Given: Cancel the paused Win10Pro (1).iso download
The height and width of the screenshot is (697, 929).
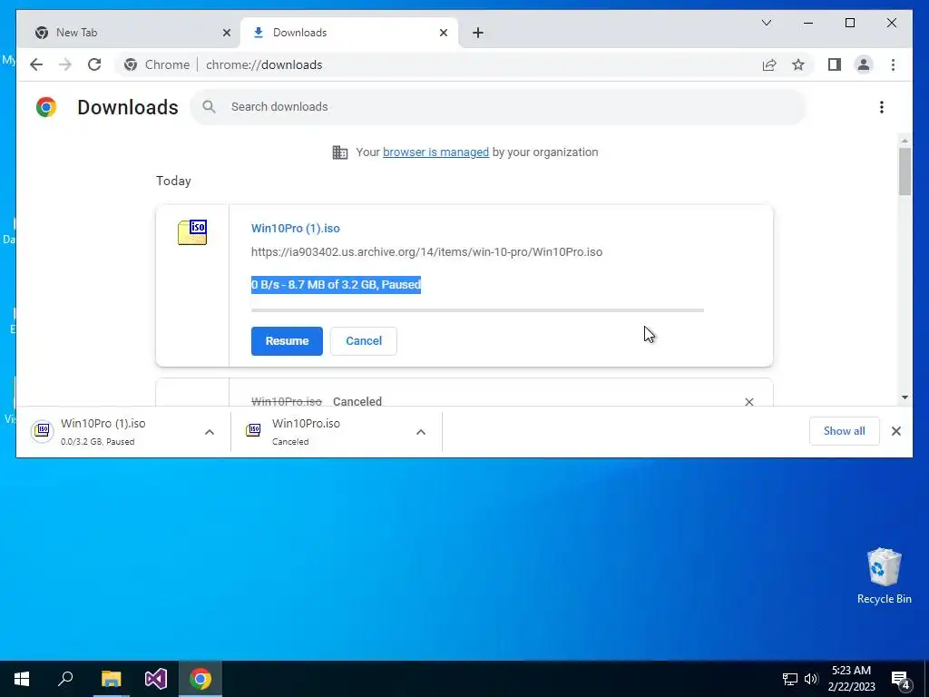Looking at the screenshot, I should pyautogui.click(x=363, y=341).
